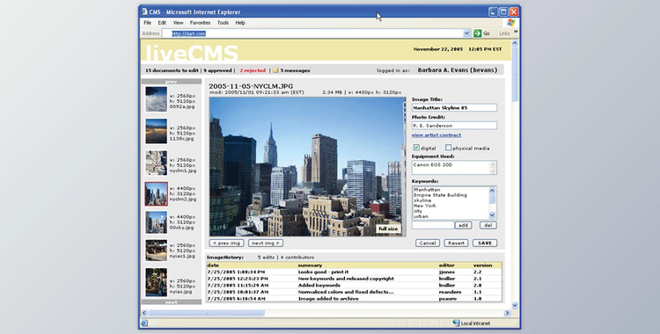The image size is (660, 334).
Task: Click keywords list scroll down arrow
Action: click(493, 215)
